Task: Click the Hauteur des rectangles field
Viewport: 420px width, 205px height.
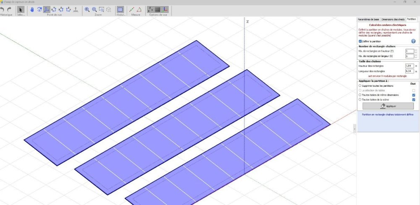Action: pyautogui.click(x=409, y=66)
